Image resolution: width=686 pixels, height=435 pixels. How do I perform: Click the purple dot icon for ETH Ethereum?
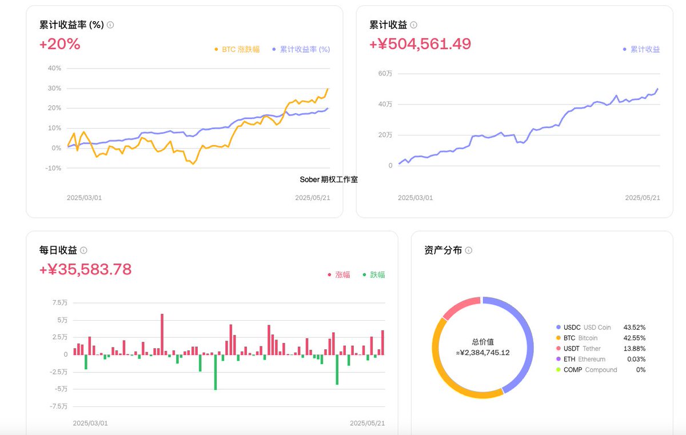click(560, 359)
